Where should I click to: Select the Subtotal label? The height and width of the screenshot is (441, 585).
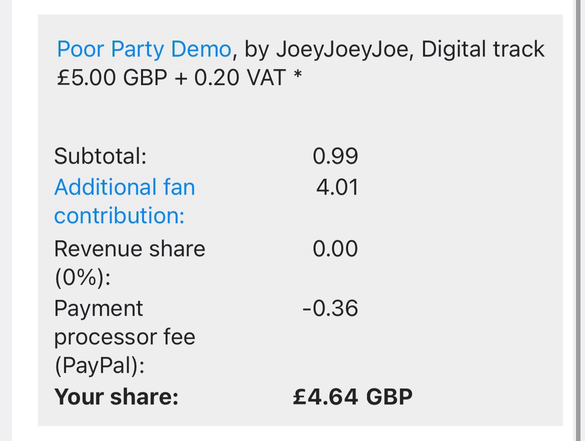100,157
